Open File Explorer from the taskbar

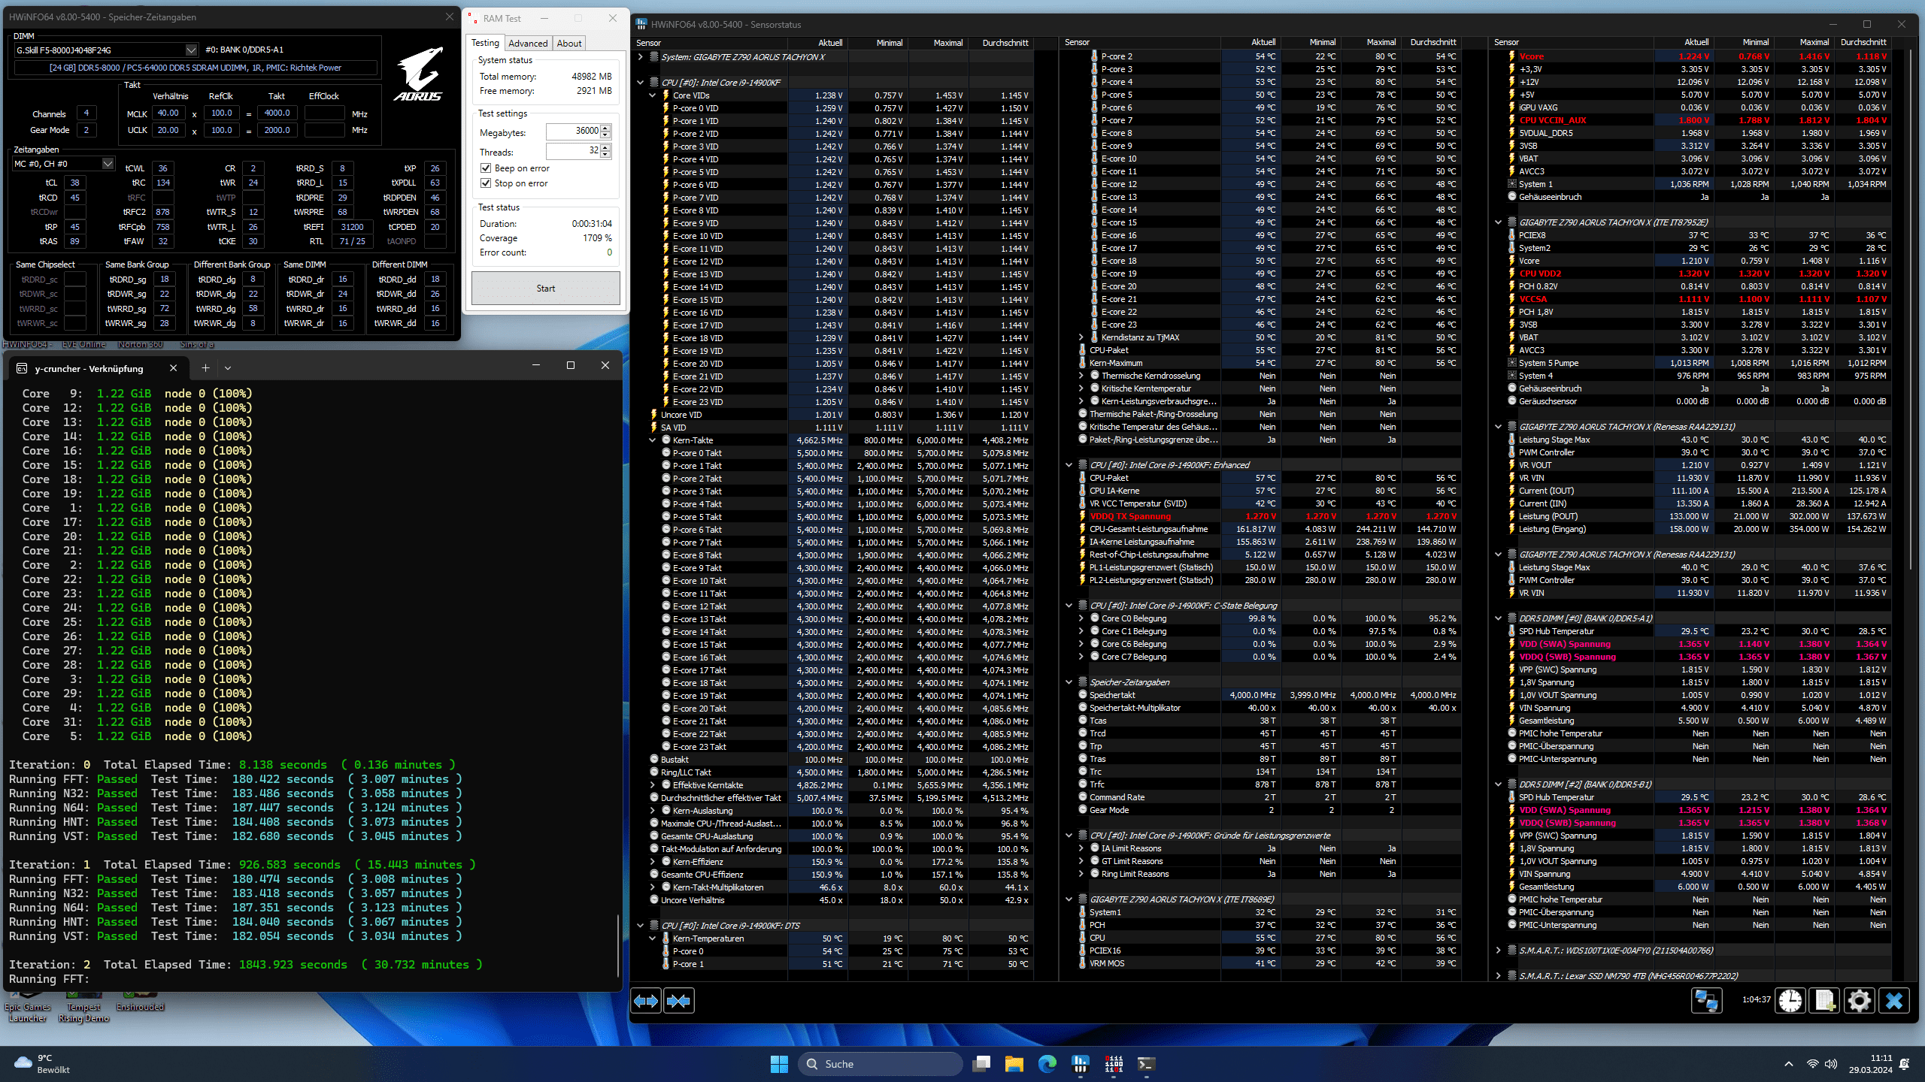(x=1014, y=1064)
